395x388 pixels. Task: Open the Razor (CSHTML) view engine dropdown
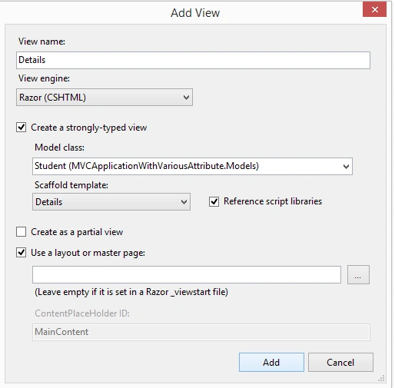click(x=105, y=98)
